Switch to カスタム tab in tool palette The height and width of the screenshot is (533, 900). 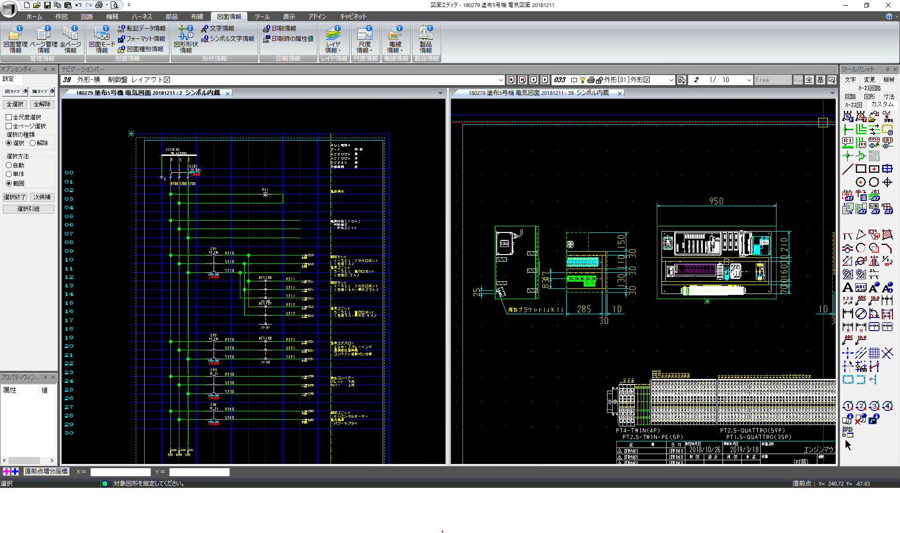click(882, 104)
